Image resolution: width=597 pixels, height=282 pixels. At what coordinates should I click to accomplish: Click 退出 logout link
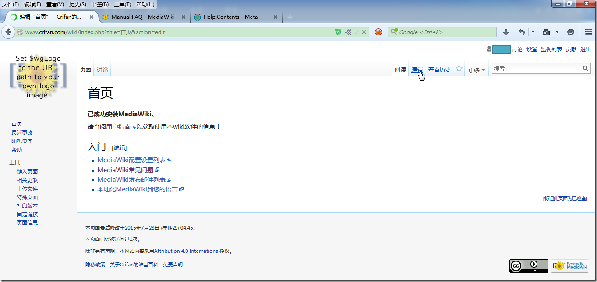586,49
